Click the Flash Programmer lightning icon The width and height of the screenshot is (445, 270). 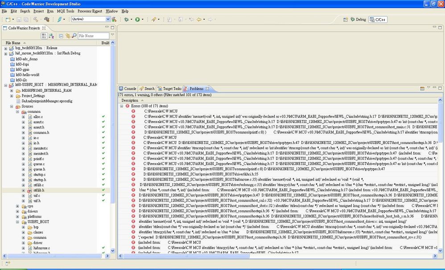click(59, 19)
